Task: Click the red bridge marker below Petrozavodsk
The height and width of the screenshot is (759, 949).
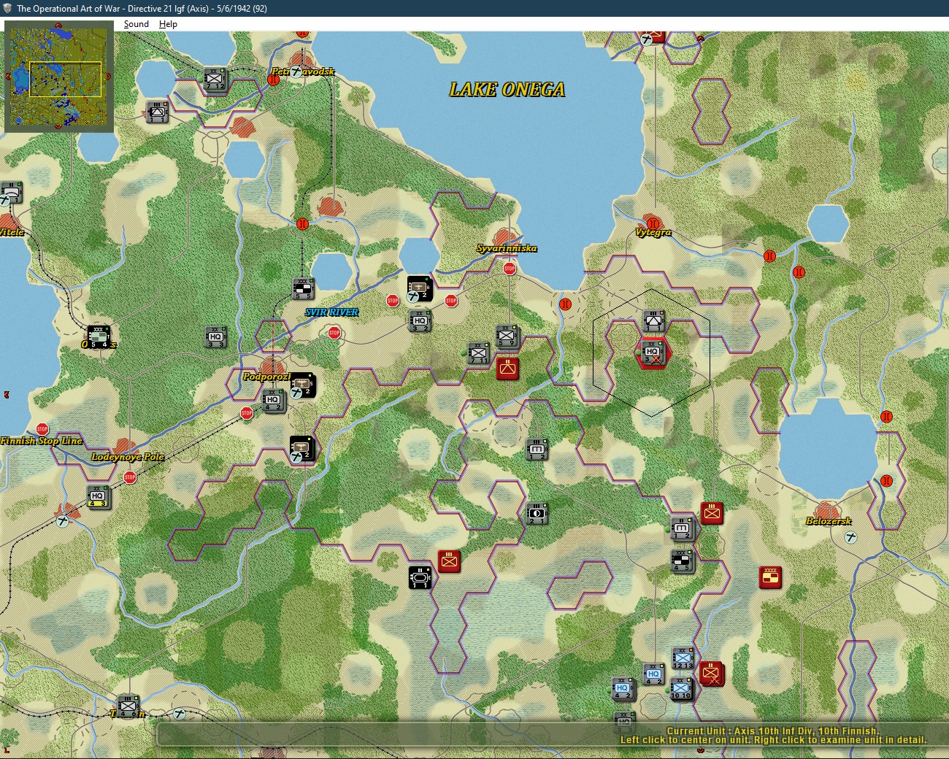Action: (x=273, y=80)
